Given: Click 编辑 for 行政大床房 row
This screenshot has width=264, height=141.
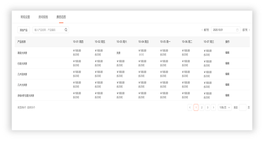Looking at the screenshot, I should (227, 63).
